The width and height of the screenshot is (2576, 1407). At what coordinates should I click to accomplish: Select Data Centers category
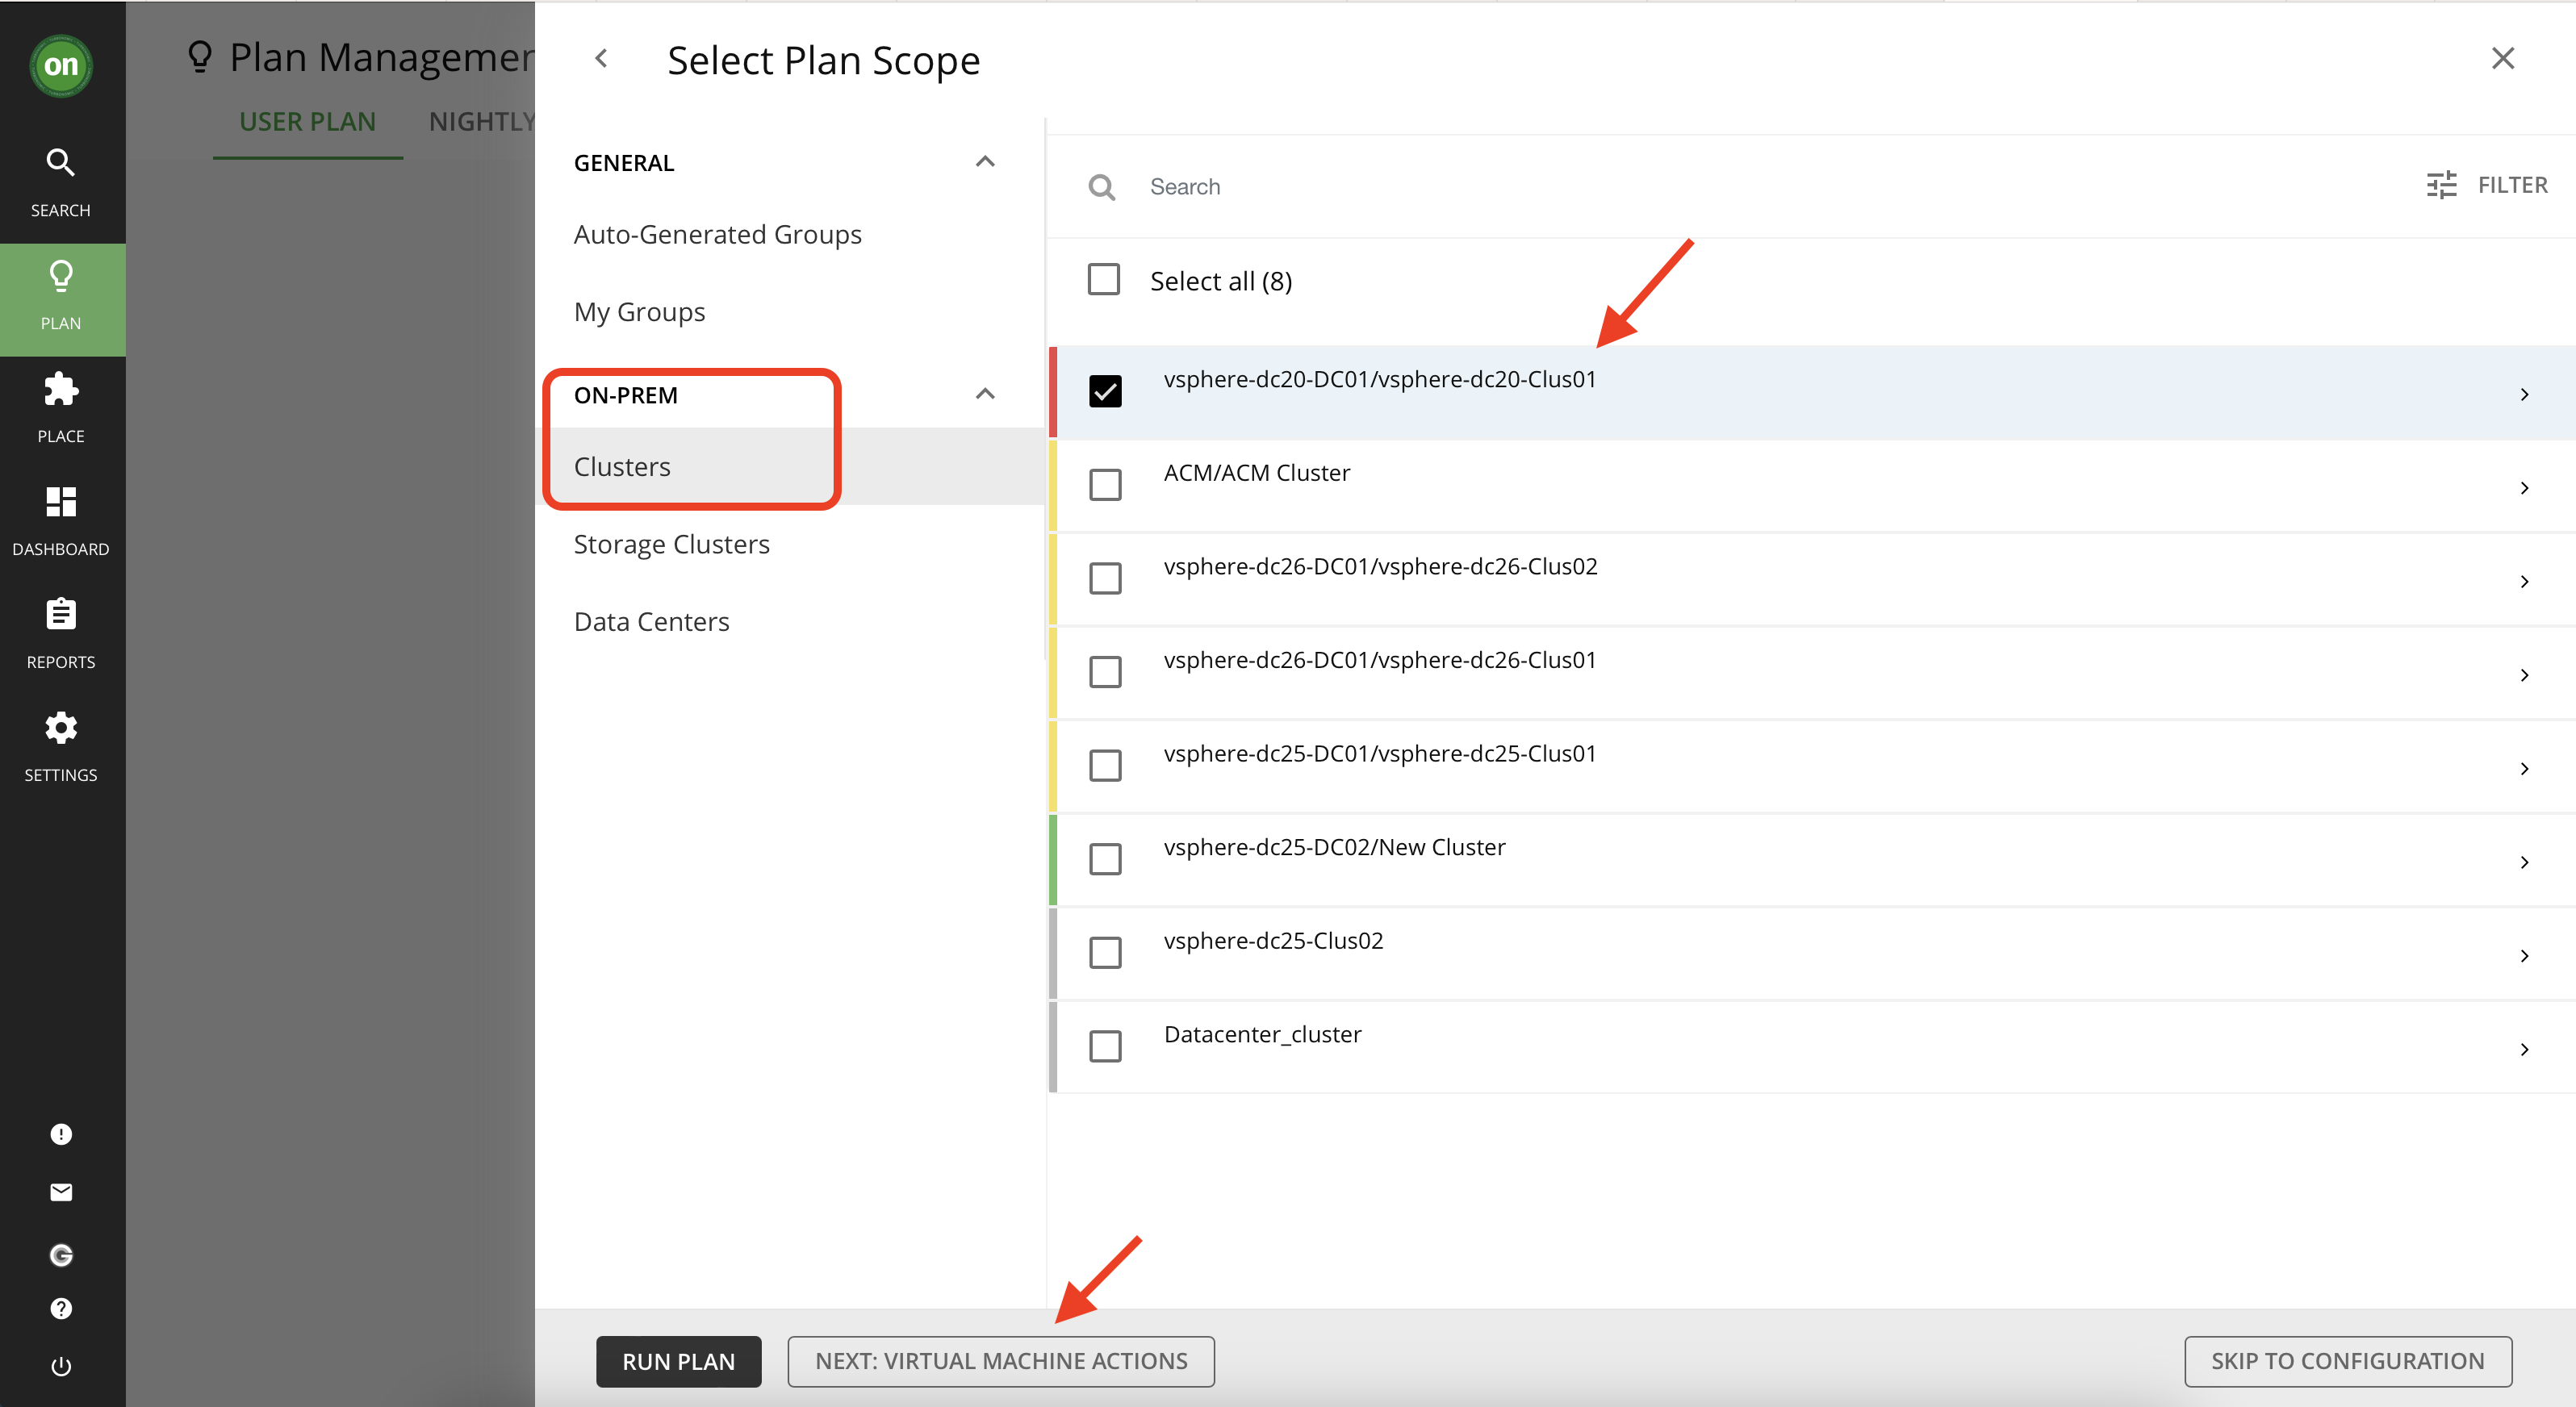point(651,622)
